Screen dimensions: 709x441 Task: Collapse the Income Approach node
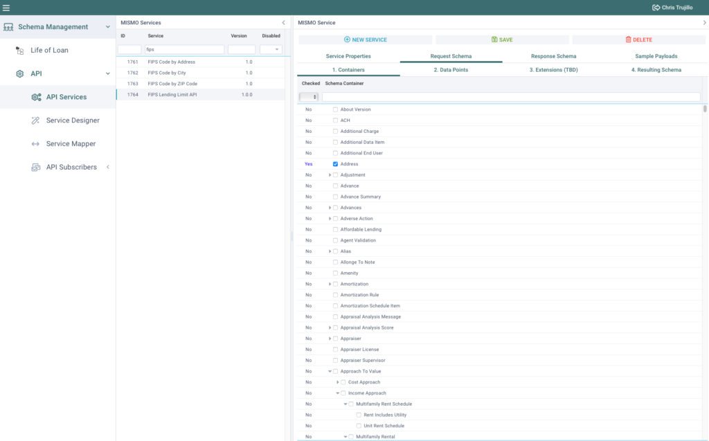click(337, 393)
